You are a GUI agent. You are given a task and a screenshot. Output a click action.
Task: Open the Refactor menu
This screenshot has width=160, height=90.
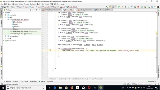tap(33, 4)
